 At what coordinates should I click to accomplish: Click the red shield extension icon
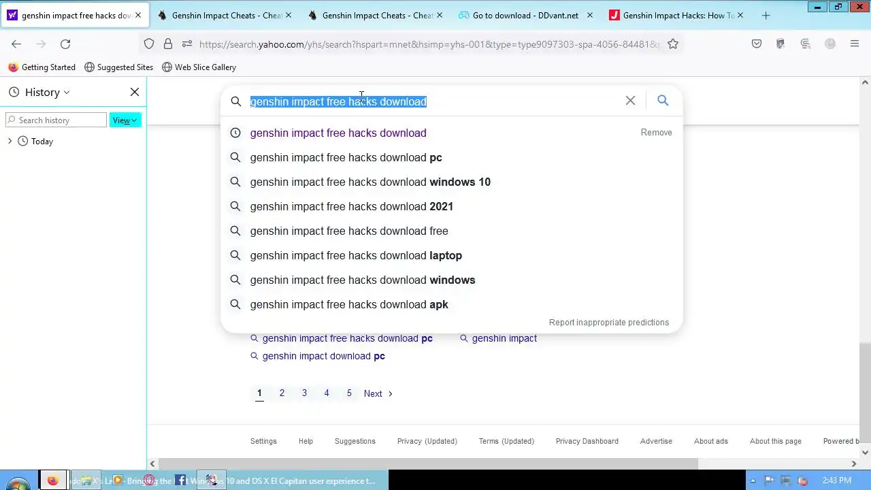tap(780, 44)
